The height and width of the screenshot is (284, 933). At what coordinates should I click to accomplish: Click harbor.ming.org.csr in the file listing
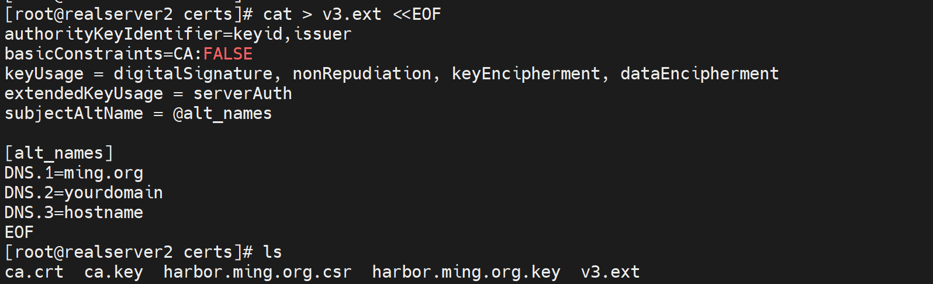257,272
